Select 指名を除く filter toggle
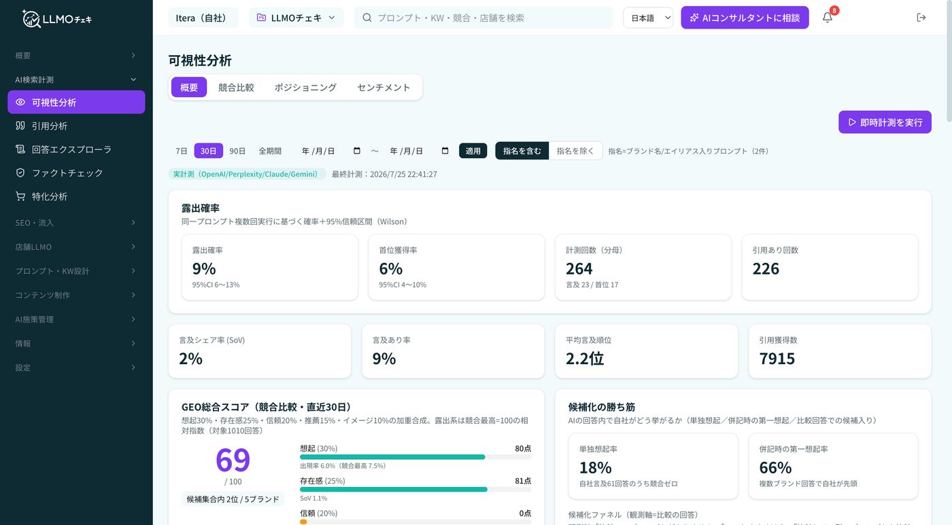This screenshot has width=952, height=525. (x=575, y=151)
